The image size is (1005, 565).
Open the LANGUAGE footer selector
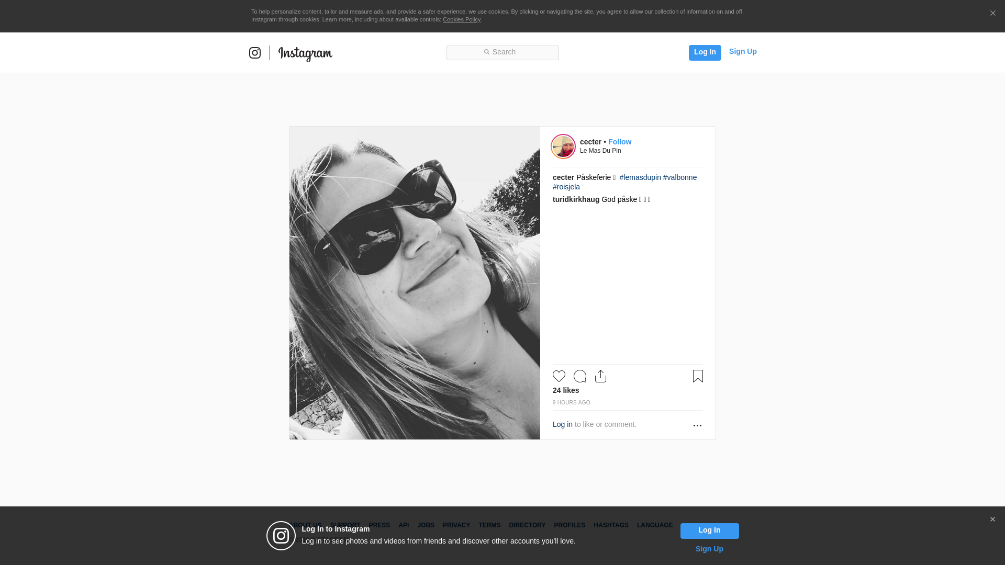pos(655,525)
